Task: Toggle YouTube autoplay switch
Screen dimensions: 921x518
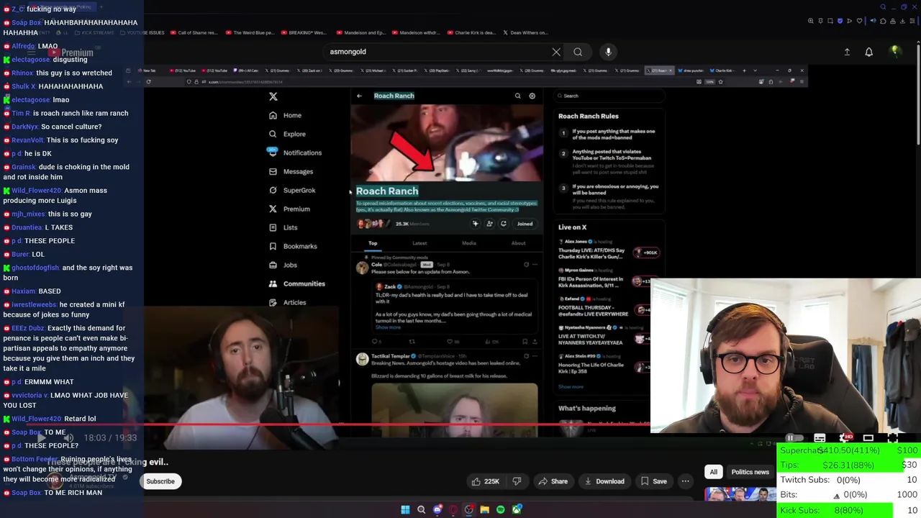Action: pos(794,437)
